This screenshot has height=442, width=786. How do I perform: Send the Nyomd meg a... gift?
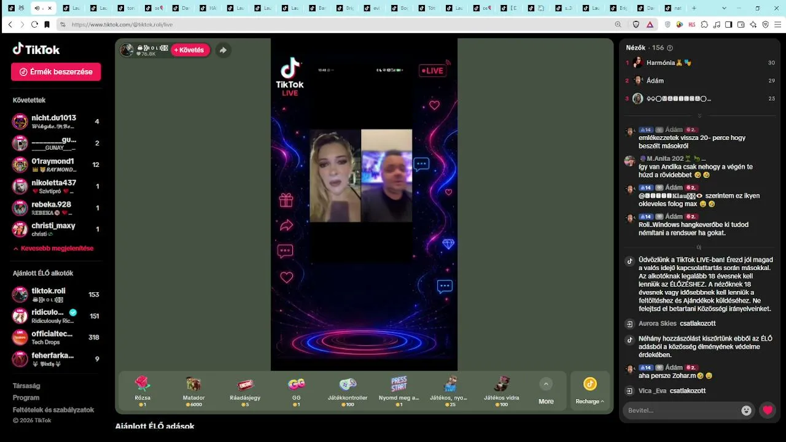399,391
